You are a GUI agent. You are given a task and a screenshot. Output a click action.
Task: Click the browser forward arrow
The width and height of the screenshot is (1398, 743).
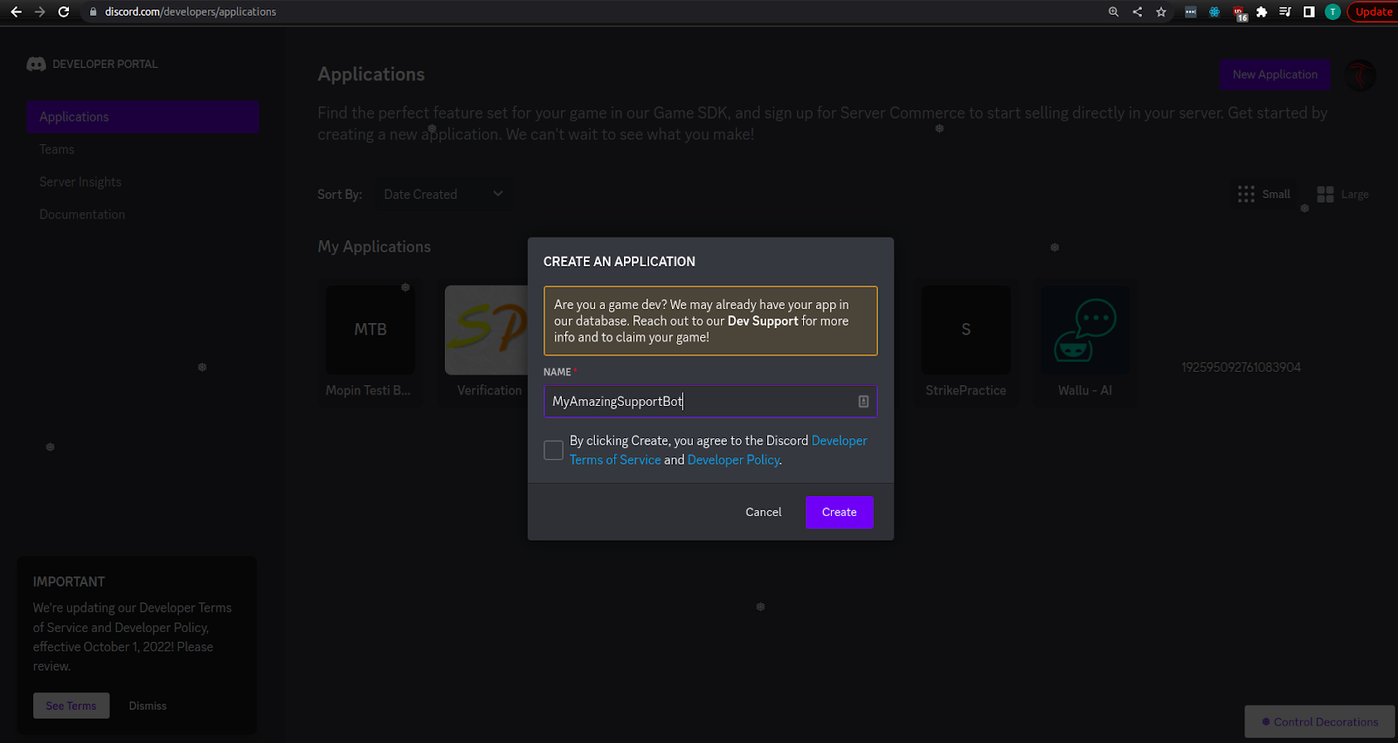coord(39,11)
